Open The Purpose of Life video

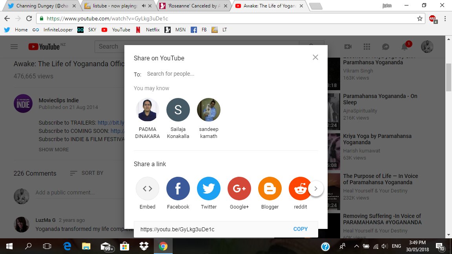tap(380, 179)
